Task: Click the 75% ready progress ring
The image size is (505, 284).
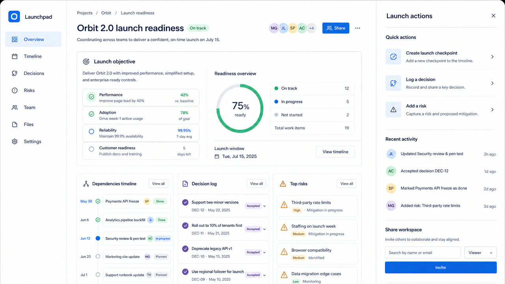Action: tap(240, 108)
